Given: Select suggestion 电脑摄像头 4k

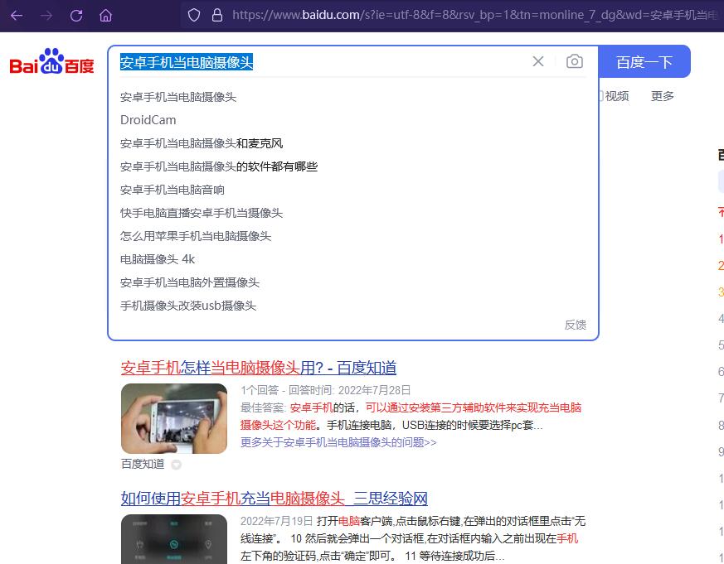Looking at the screenshot, I should pos(158,259).
